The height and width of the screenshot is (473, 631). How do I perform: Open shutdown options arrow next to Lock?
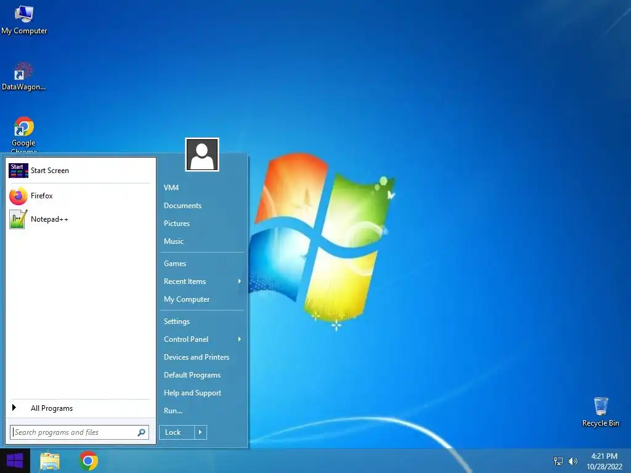200,432
